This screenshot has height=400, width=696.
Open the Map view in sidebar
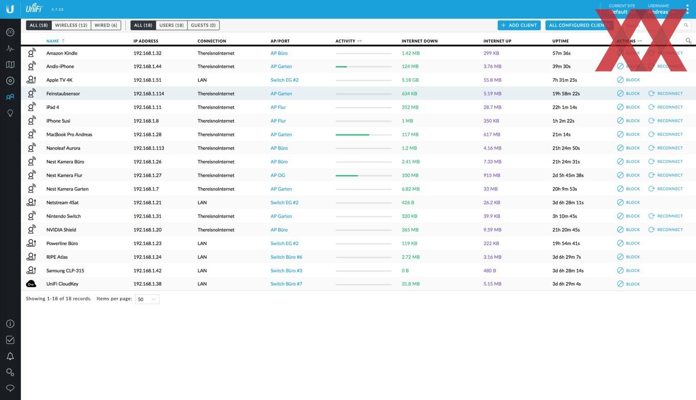coord(10,65)
